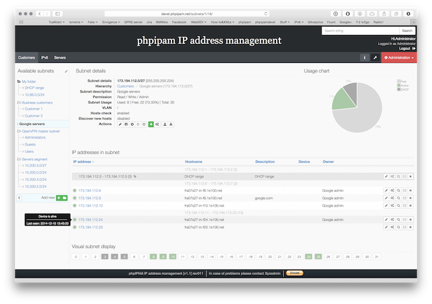Delete the DHCP range row
Viewport: 432px width, 304px height.
point(410,176)
